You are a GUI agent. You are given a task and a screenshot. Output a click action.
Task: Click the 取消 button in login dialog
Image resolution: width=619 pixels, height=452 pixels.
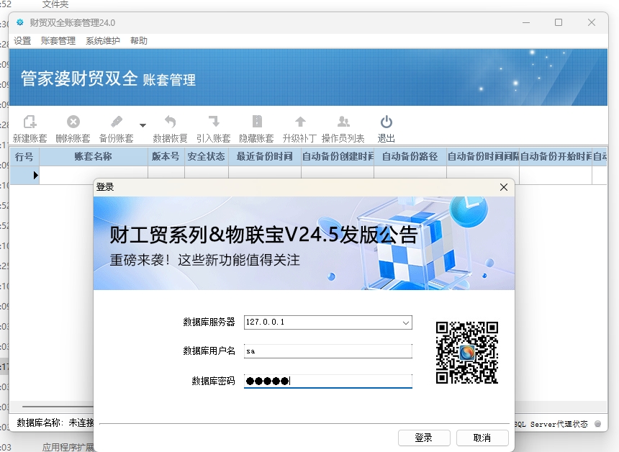tap(482, 438)
